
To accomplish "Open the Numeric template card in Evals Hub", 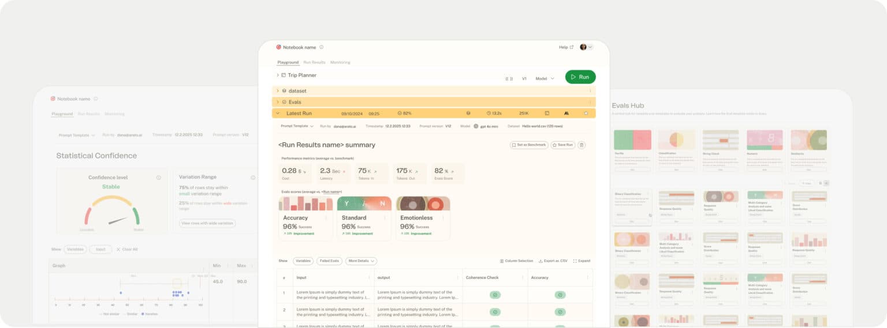I will point(765,150).
